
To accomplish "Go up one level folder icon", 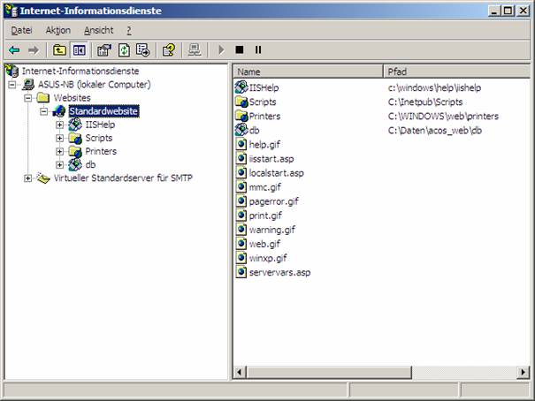I will (60, 50).
